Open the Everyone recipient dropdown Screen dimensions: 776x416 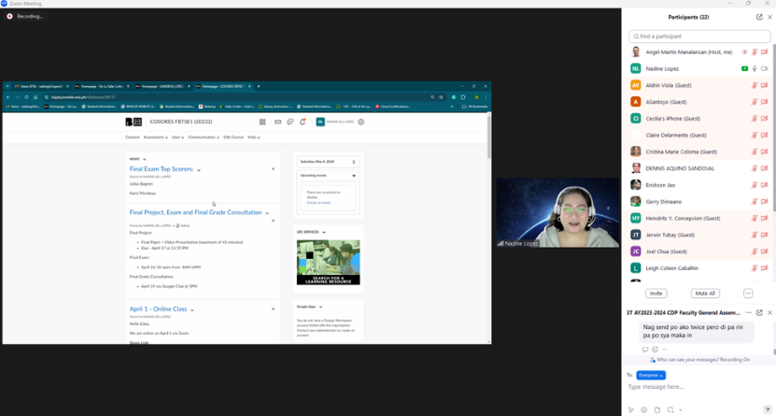point(650,375)
